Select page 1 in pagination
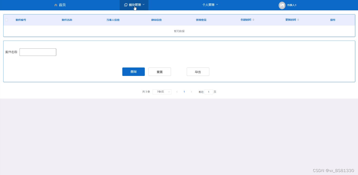This screenshot has height=175, width=358. (184, 92)
